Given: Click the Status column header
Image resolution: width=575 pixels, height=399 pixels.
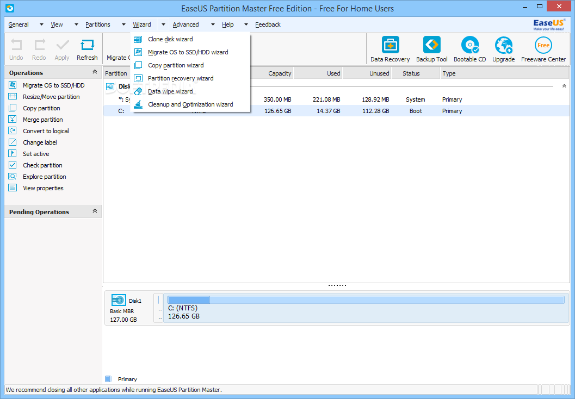Looking at the screenshot, I should (x=416, y=73).
